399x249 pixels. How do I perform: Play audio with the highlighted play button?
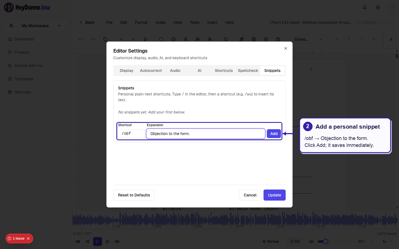tap(98, 242)
